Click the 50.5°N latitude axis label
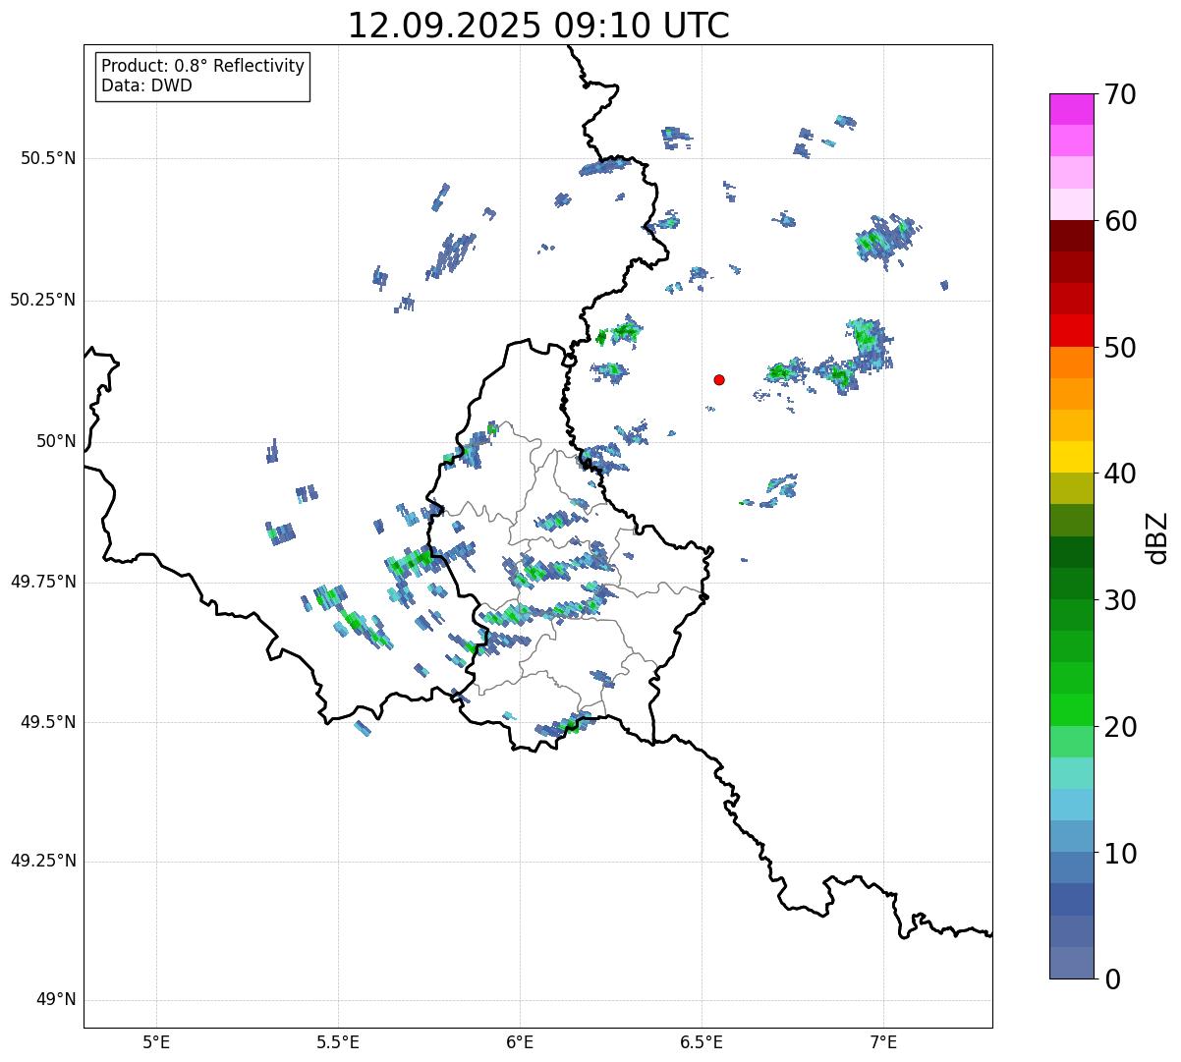The height and width of the screenshot is (1062, 1181). [x=48, y=158]
